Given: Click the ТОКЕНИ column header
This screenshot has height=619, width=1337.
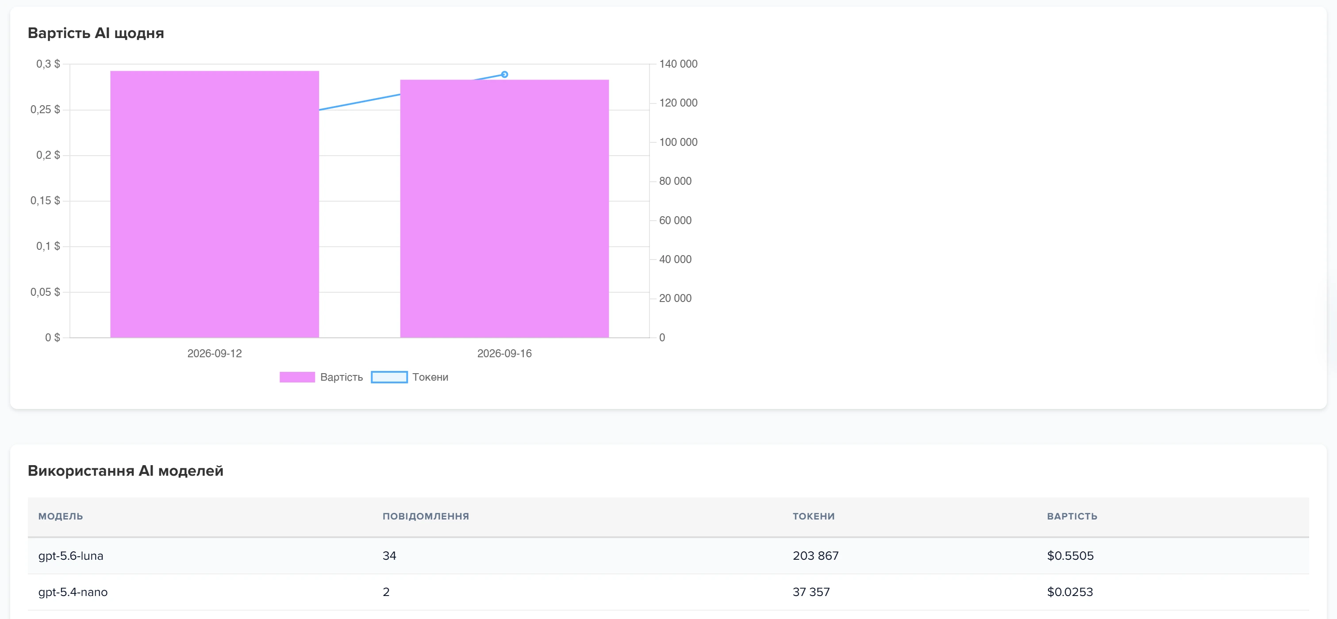Looking at the screenshot, I should pos(813,516).
